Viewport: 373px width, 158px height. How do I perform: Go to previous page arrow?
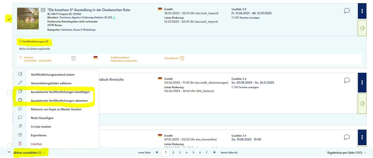(157, 152)
